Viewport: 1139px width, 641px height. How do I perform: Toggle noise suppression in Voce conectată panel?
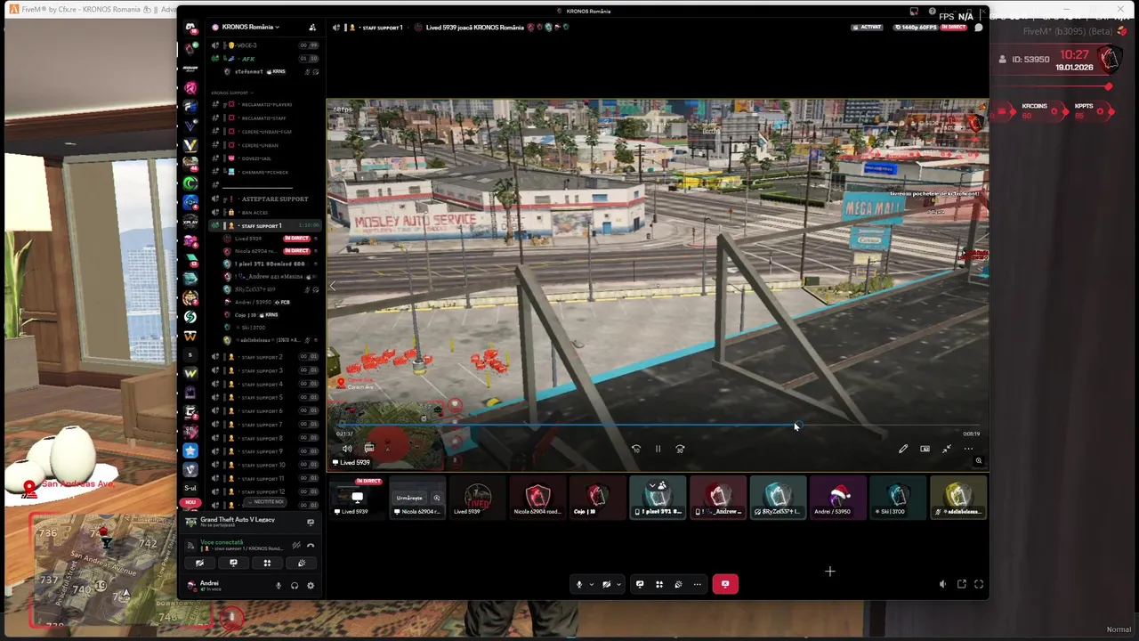coord(296,545)
